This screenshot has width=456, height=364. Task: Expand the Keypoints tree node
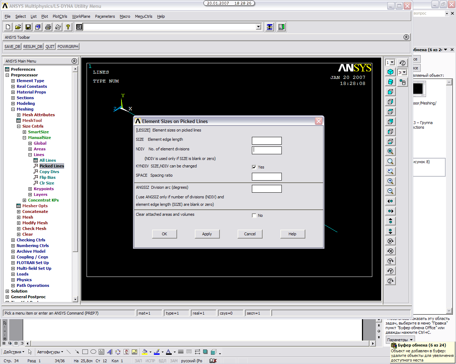click(30, 189)
